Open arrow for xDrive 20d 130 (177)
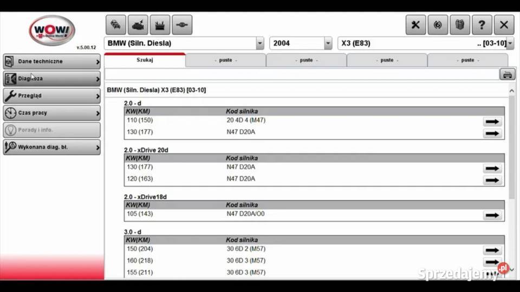Viewport: 520px width, 292px height. (x=492, y=169)
